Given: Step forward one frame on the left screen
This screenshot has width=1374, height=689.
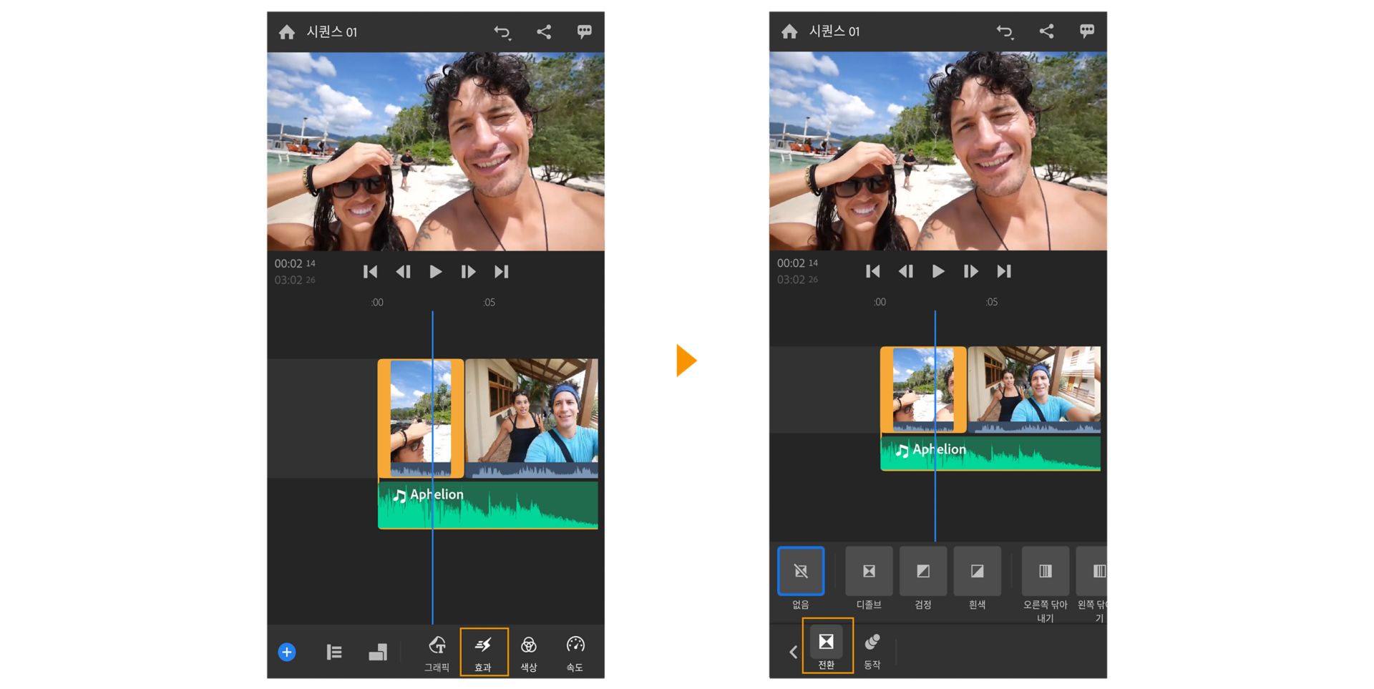Looking at the screenshot, I should [x=468, y=272].
